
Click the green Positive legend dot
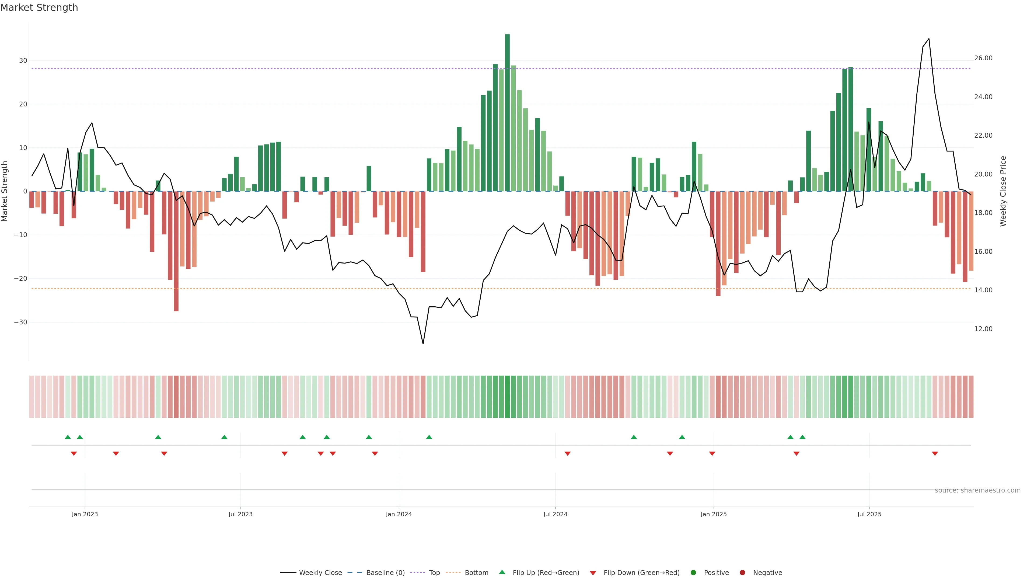point(693,573)
